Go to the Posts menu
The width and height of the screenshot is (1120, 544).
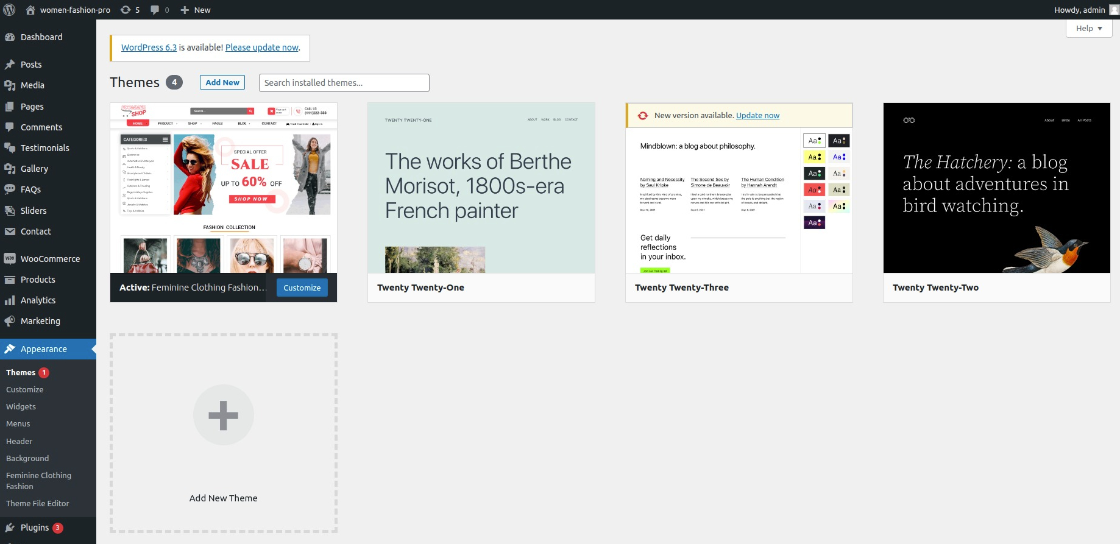[48, 65]
